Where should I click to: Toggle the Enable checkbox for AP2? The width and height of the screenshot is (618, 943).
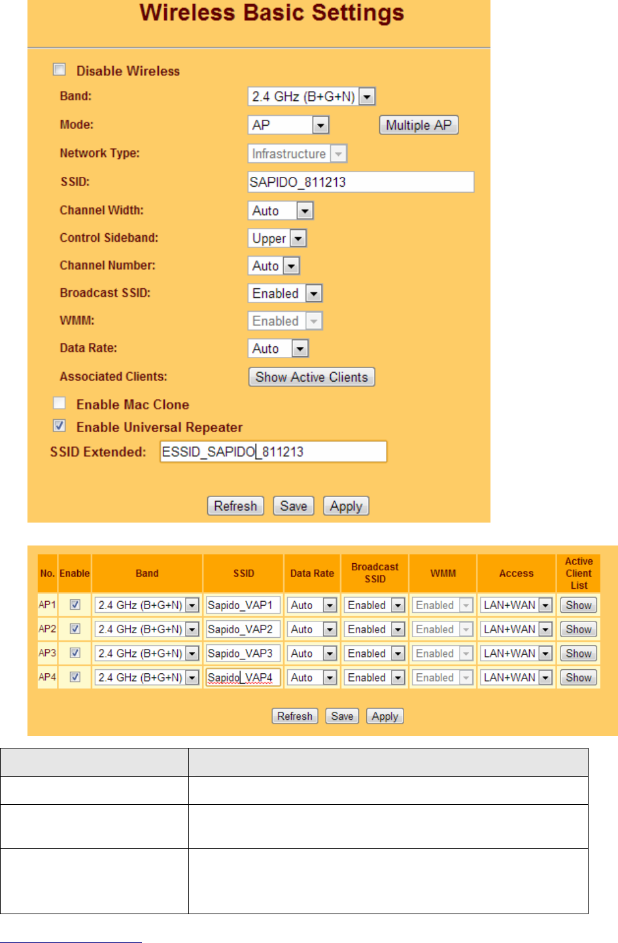(75, 629)
